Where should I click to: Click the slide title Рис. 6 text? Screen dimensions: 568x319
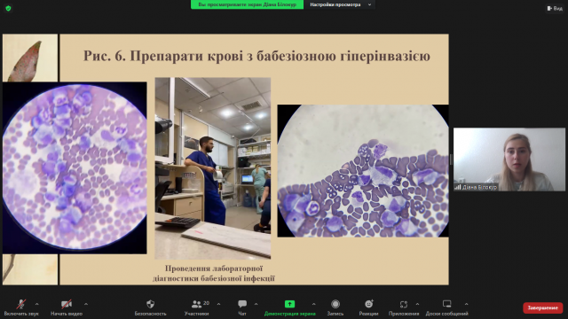click(x=256, y=56)
